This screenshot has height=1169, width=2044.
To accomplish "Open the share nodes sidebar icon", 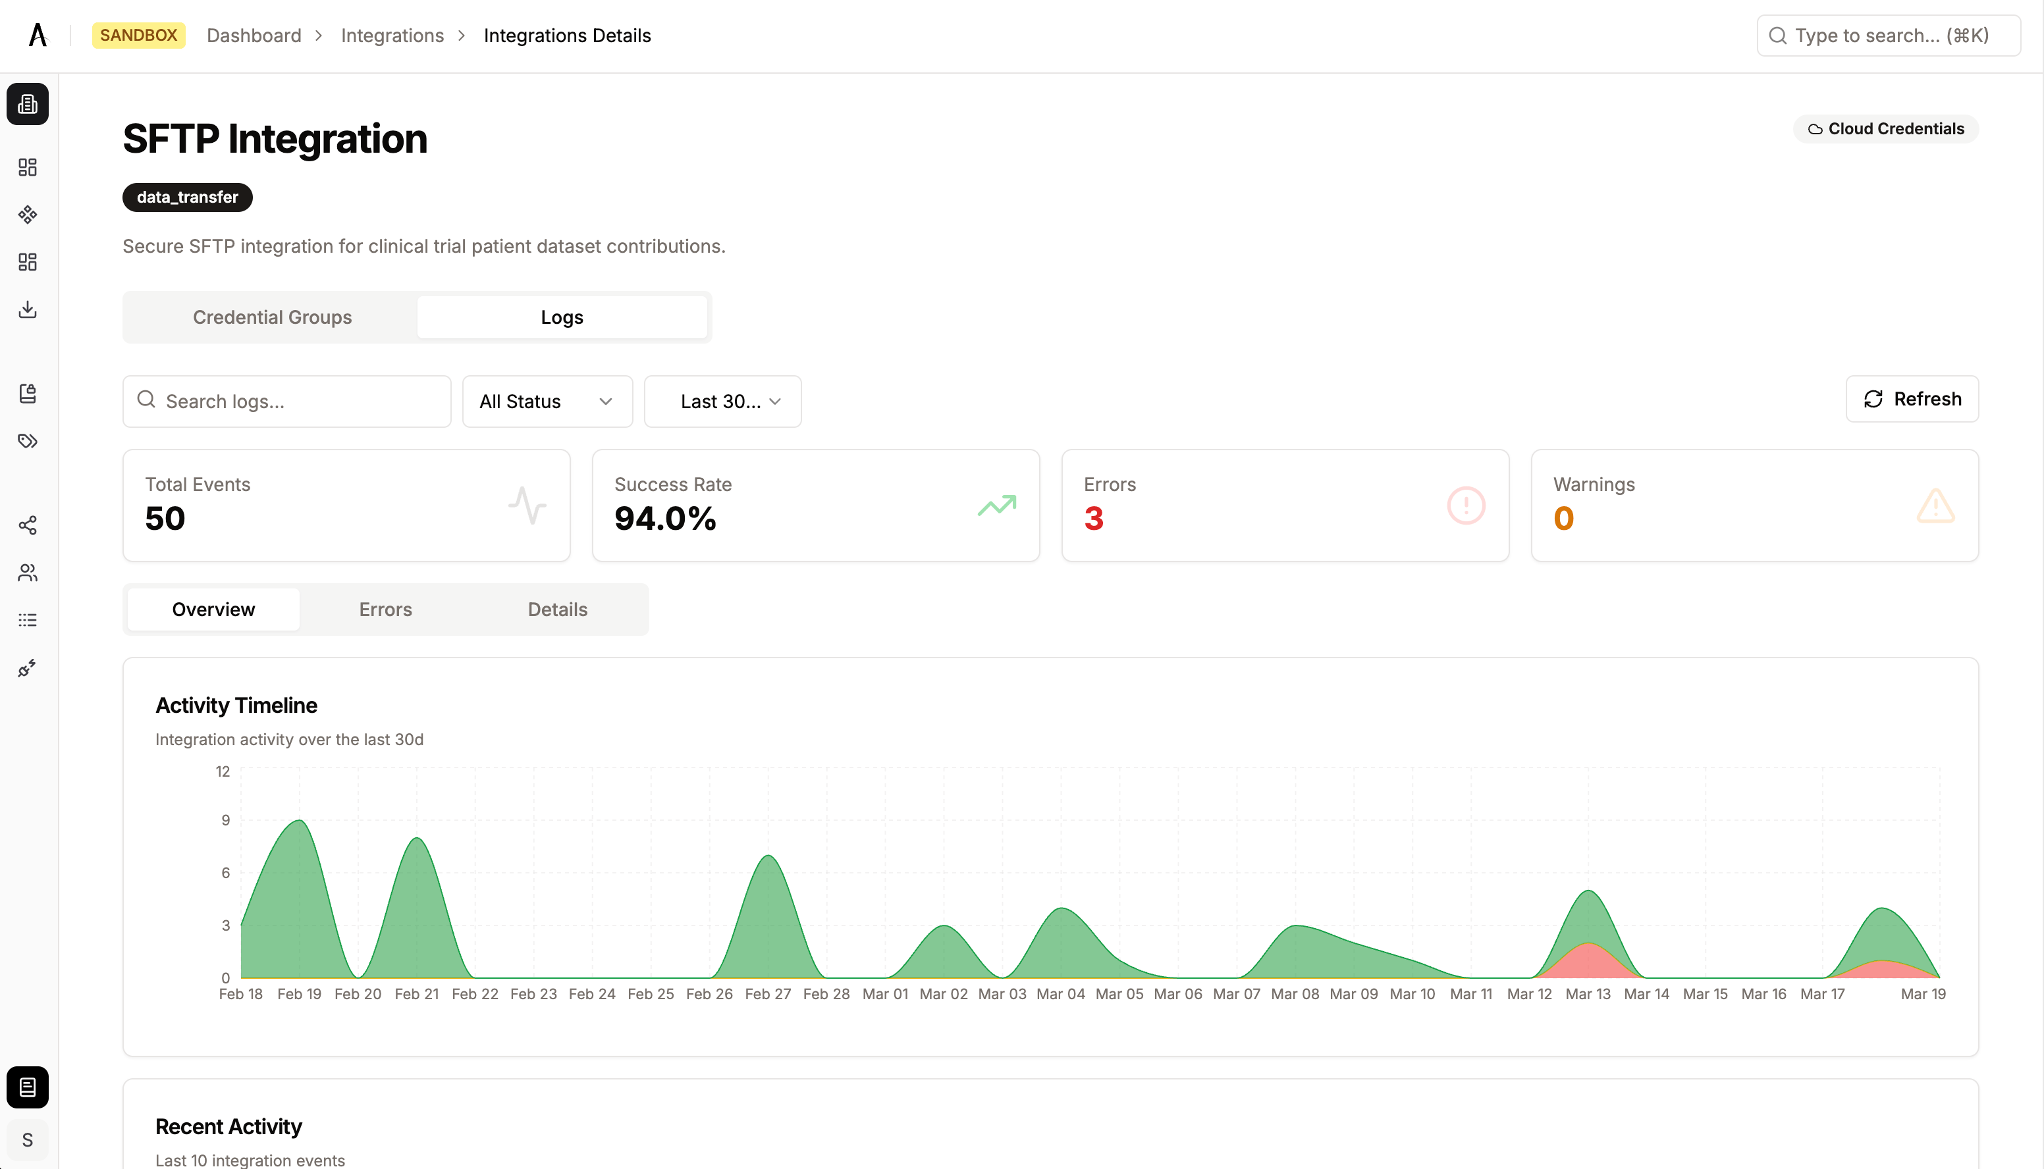I will (27, 525).
